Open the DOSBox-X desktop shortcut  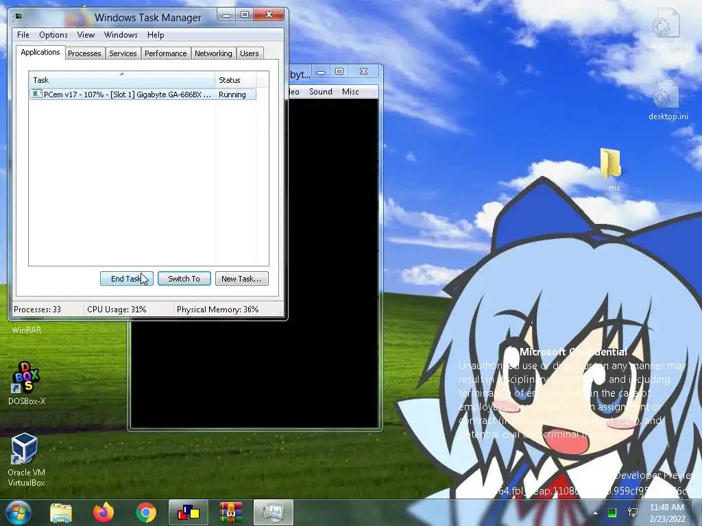(27, 384)
